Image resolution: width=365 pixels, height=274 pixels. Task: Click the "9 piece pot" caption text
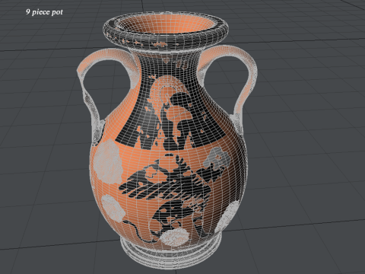point(44,12)
